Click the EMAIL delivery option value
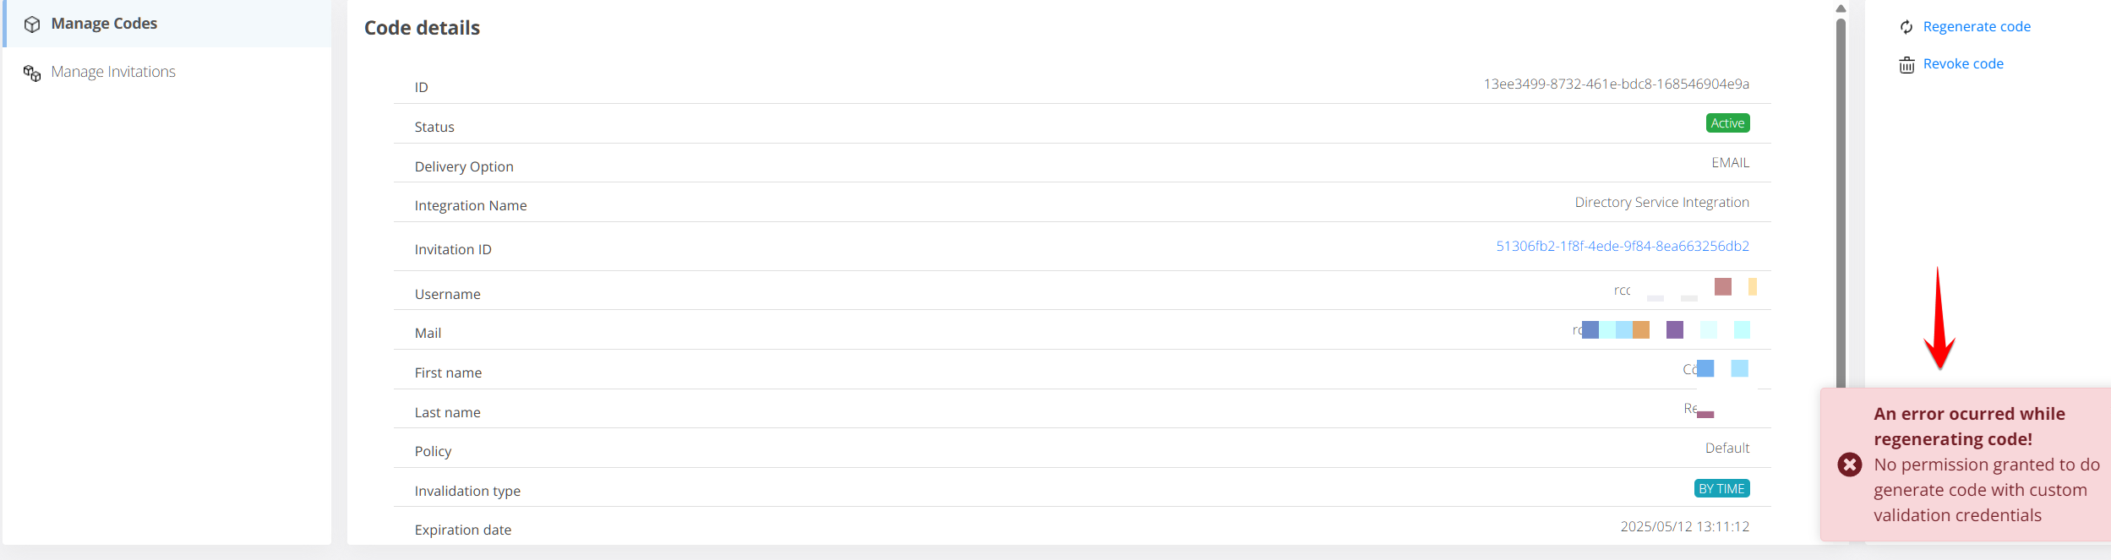Image resolution: width=2111 pixels, height=560 pixels. 1730,163
